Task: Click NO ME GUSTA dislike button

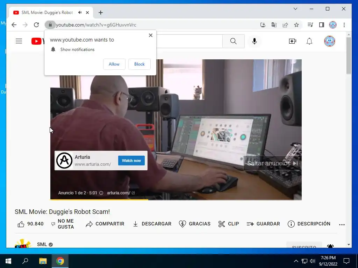Action: pos(63,224)
